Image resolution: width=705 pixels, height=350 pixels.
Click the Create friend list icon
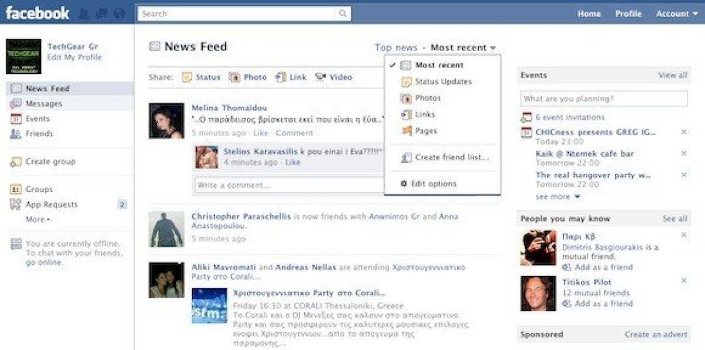coord(406,157)
